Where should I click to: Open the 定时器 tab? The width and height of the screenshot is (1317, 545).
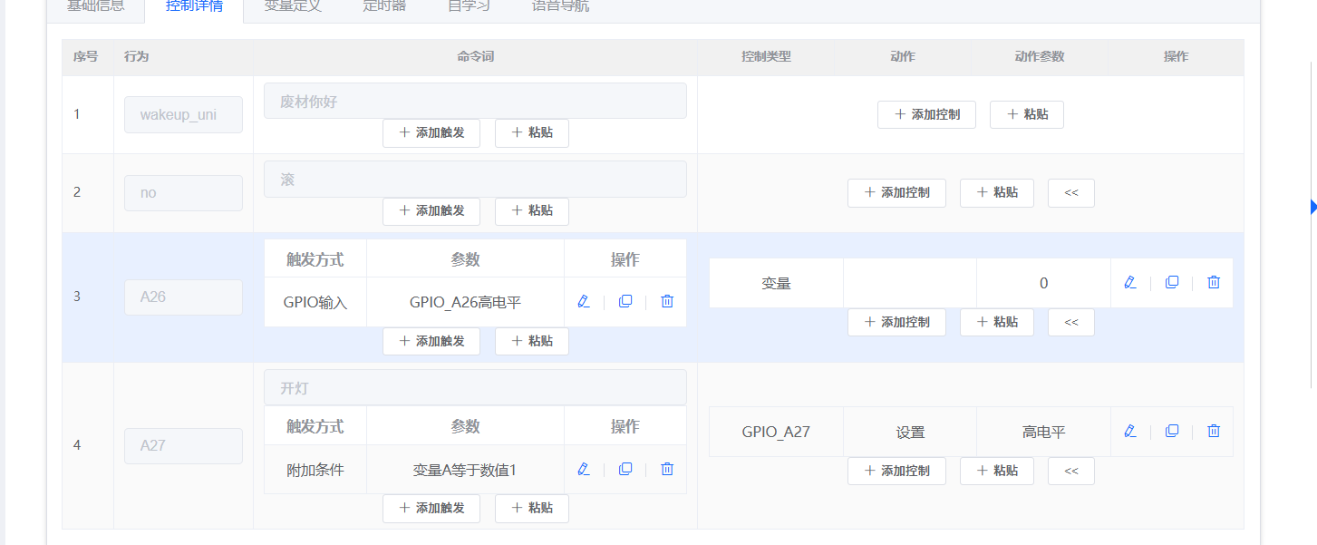pos(383,5)
